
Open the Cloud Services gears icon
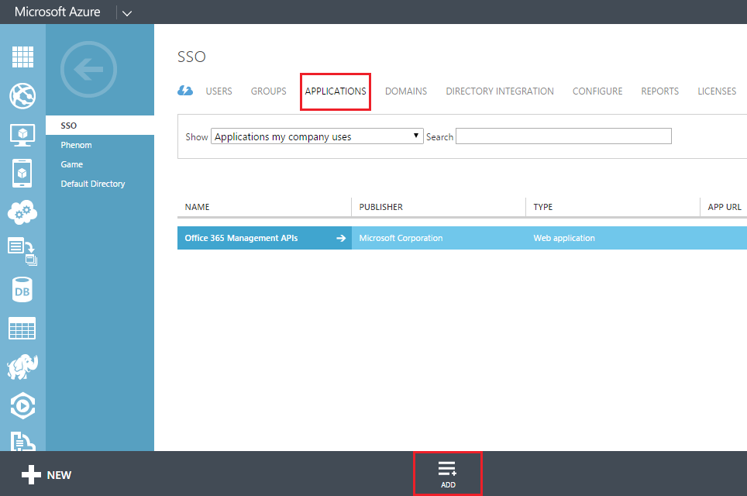22,212
